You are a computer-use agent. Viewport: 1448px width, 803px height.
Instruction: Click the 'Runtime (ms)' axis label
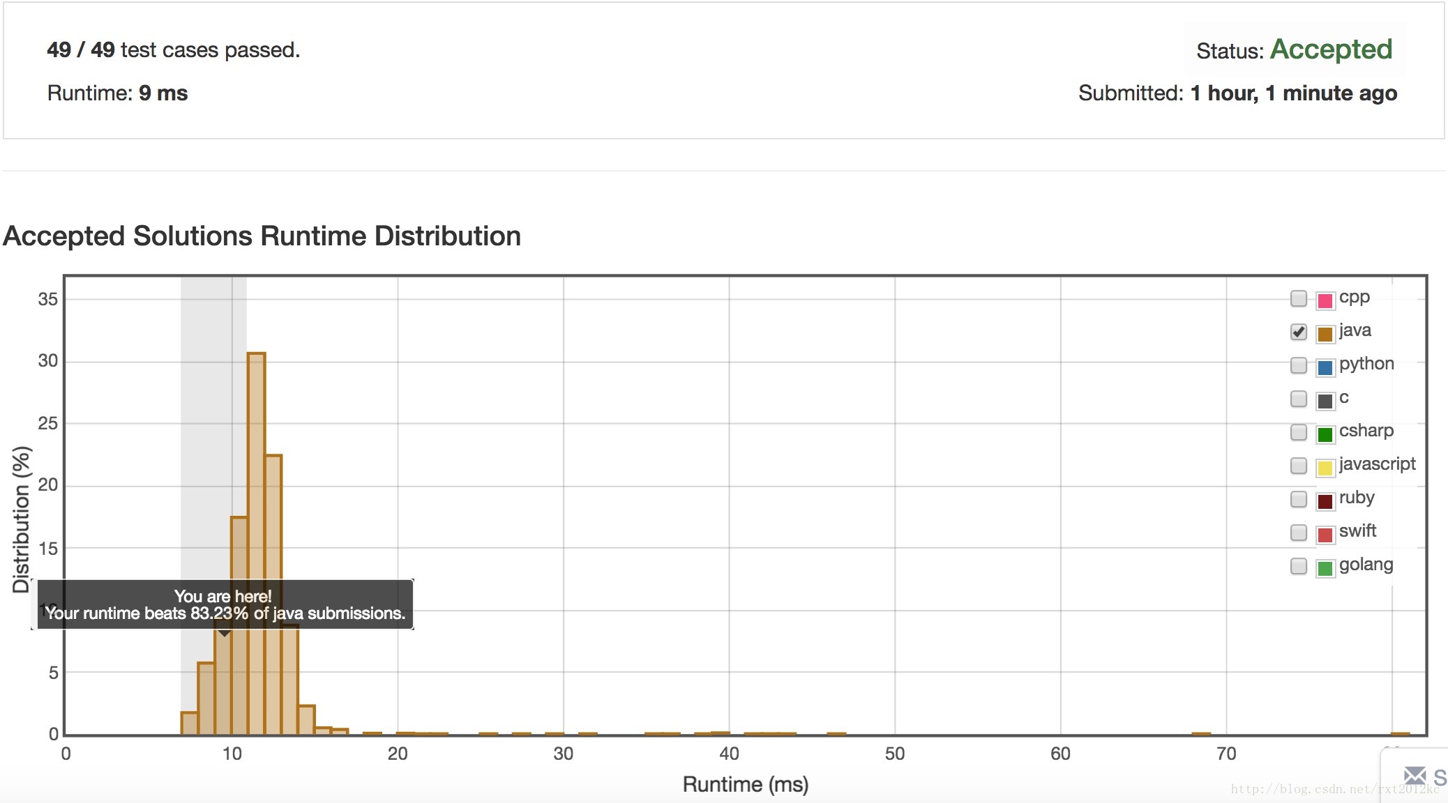[745, 785]
